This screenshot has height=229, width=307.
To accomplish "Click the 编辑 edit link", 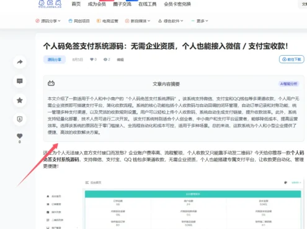I will [x=120, y=59].
